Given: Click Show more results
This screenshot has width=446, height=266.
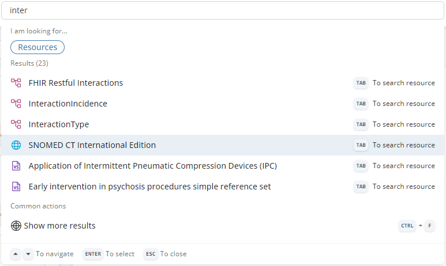Looking at the screenshot, I should coord(59,226).
